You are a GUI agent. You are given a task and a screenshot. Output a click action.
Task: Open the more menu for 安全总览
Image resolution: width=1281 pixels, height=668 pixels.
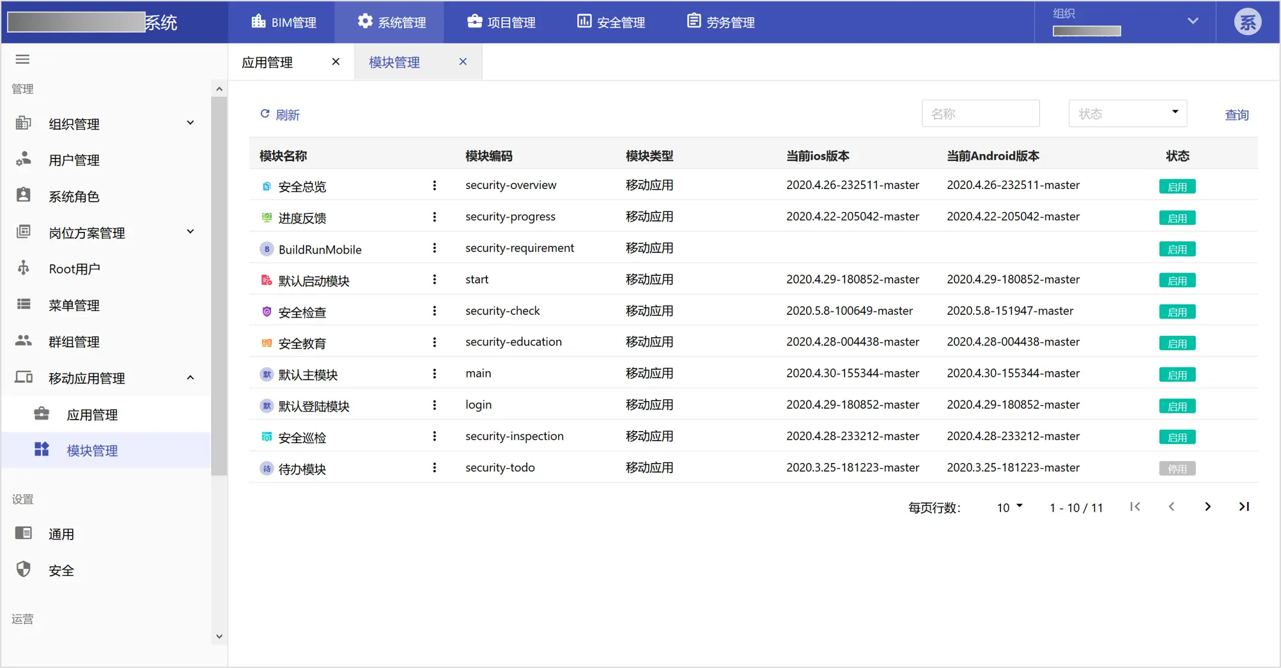pyautogui.click(x=435, y=185)
